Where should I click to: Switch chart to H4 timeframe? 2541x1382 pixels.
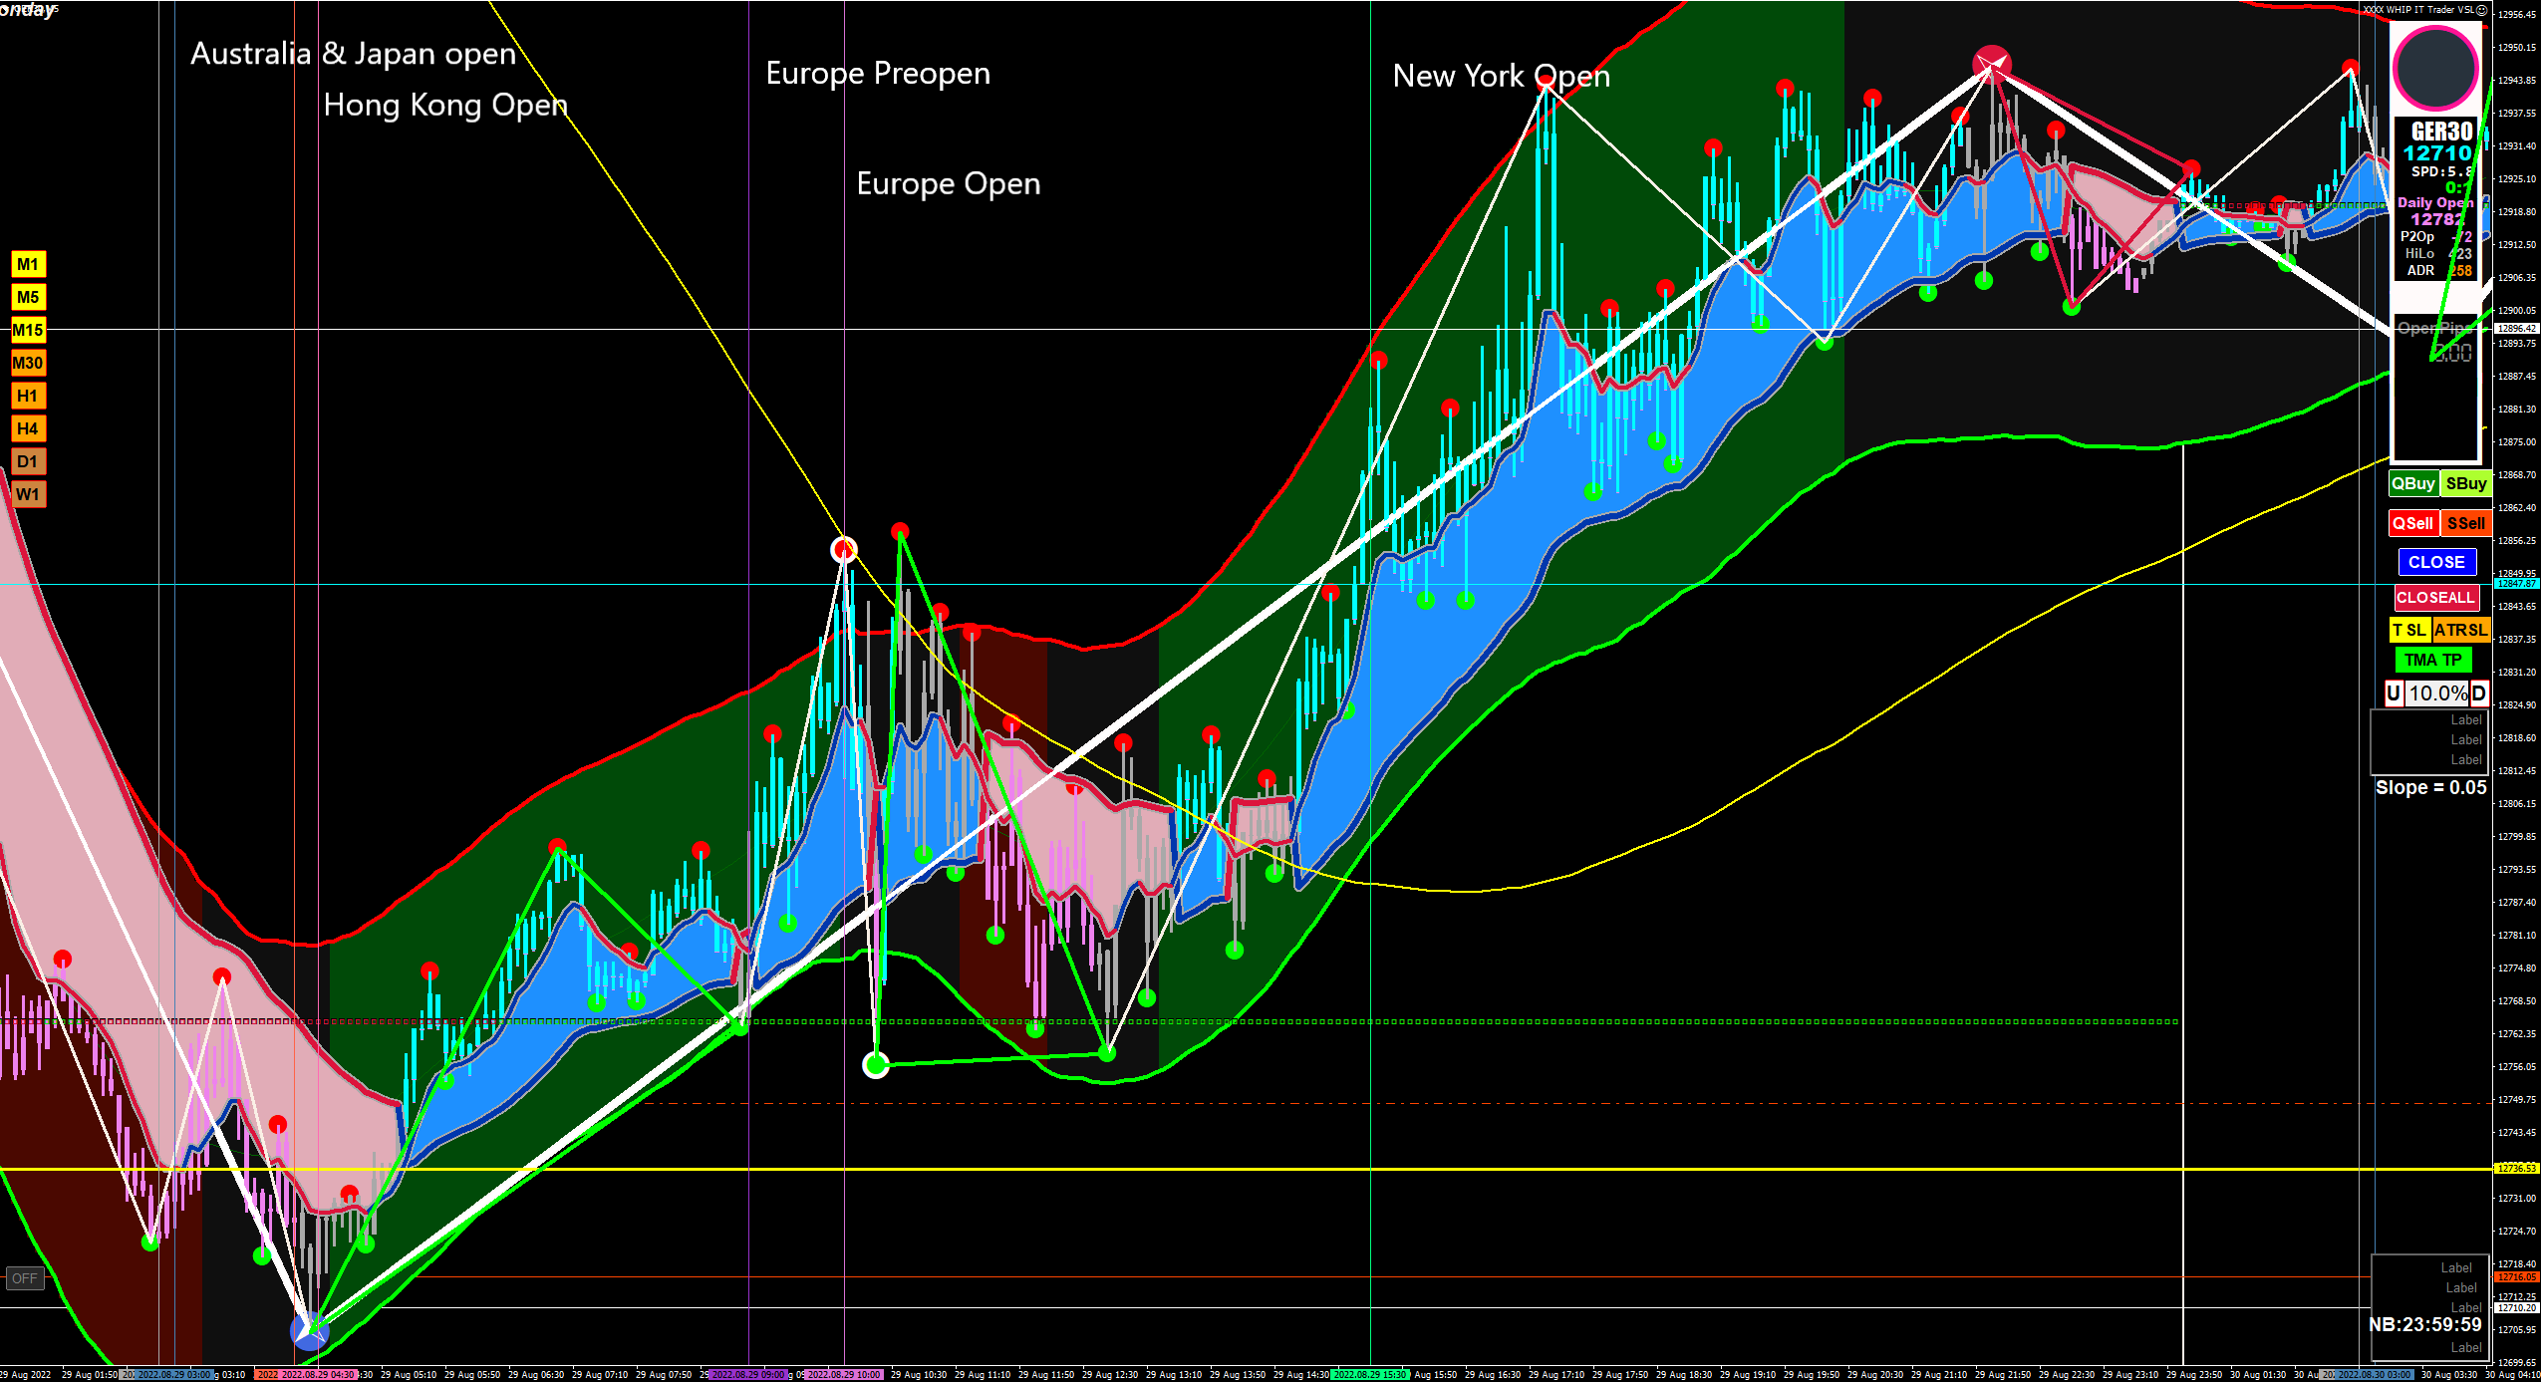[28, 428]
